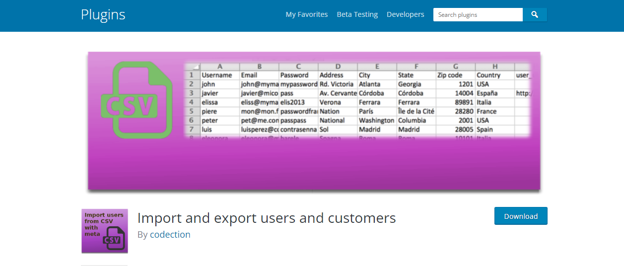
Task: Go to Beta Testing section
Action: [x=357, y=15]
